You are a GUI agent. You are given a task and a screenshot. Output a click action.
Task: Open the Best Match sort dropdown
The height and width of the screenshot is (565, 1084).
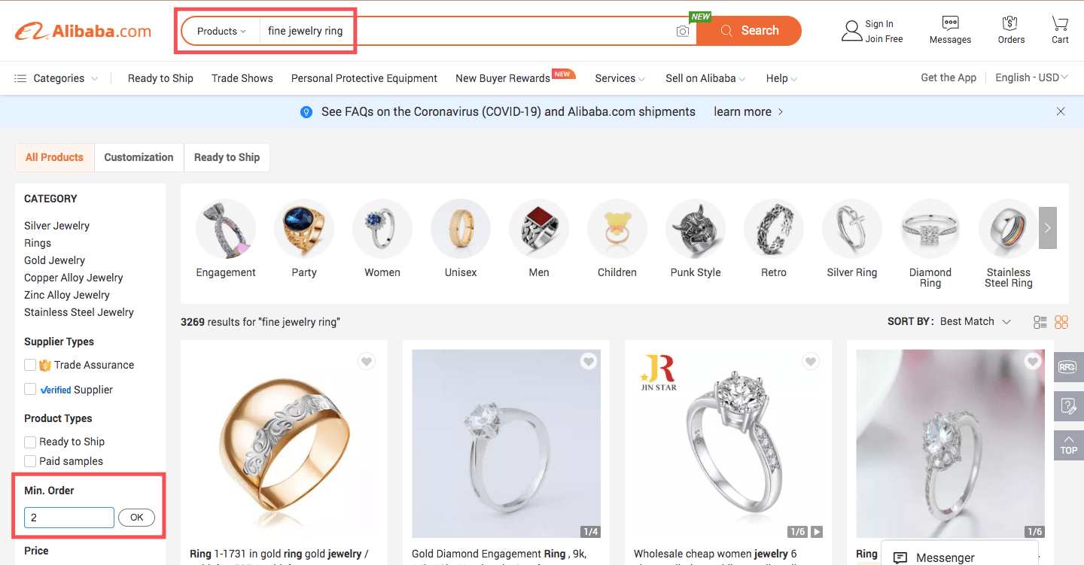974,321
